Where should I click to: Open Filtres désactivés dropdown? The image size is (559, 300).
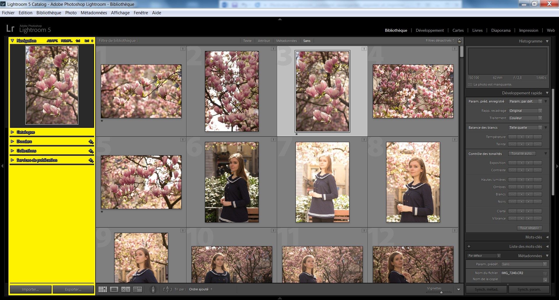tap(440, 40)
